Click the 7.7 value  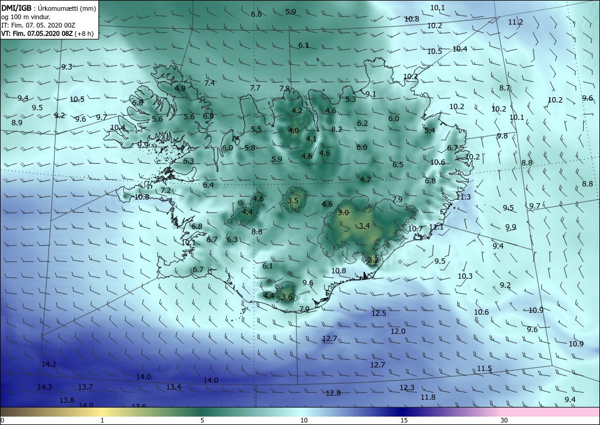(255, 88)
